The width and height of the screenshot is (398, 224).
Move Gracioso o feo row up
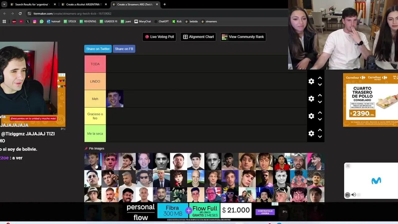click(x=320, y=113)
